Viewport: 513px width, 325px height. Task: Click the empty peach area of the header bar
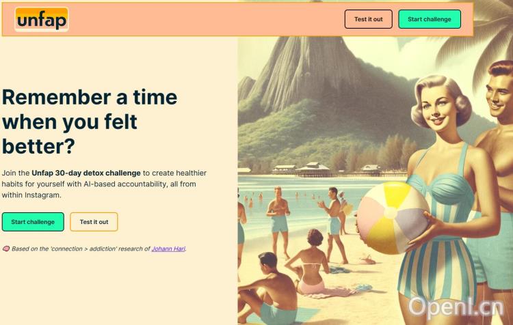[206, 19]
